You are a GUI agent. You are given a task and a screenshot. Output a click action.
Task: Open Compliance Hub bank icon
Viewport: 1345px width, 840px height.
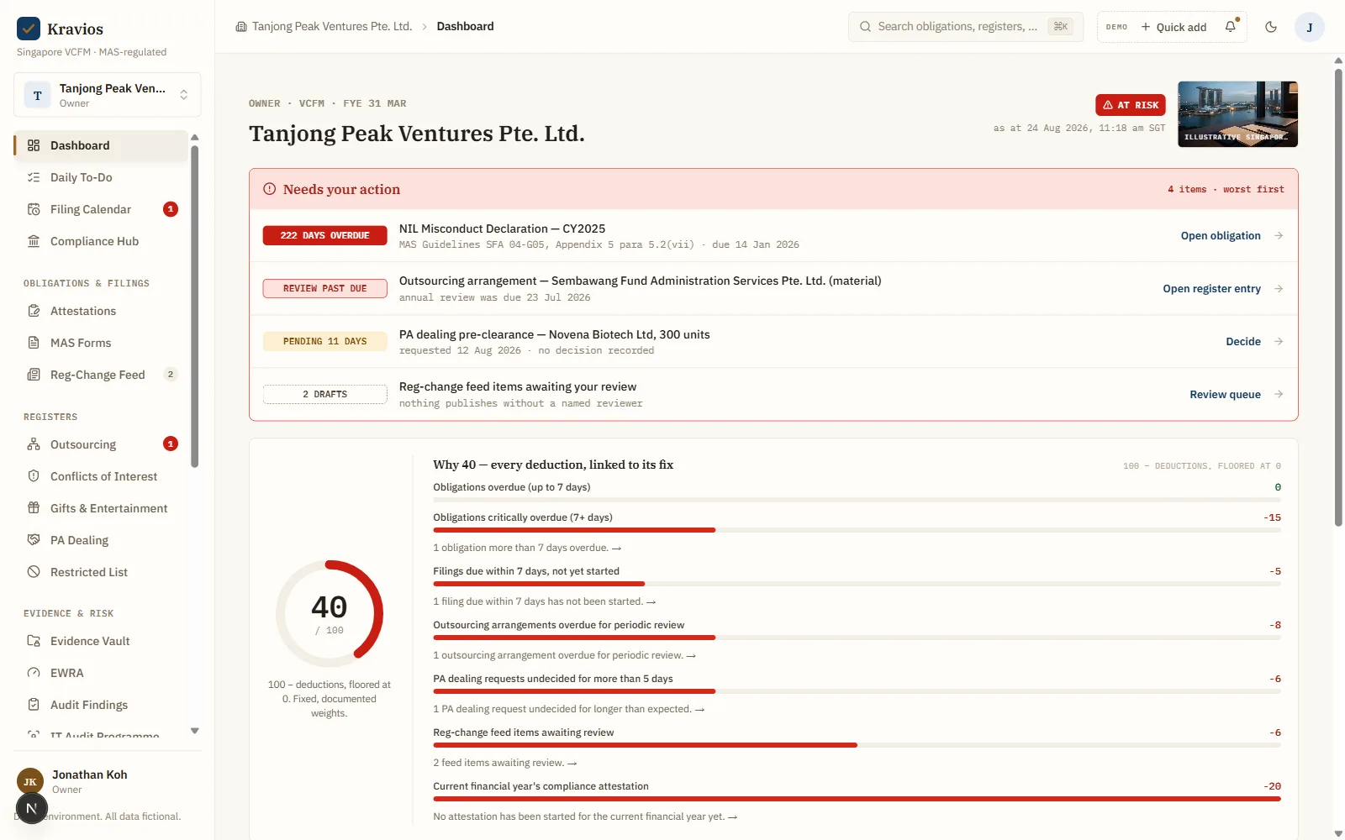click(x=34, y=241)
